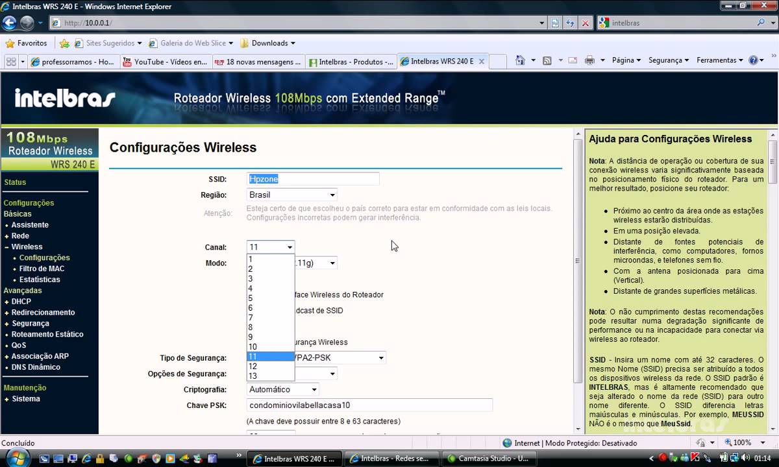Expand the Sistema item under Manutenção
Viewport: 779px width, 467px height.
click(x=25, y=399)
